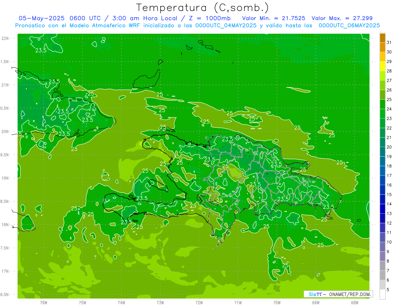Click the colorbar label 25

point(389,99)
